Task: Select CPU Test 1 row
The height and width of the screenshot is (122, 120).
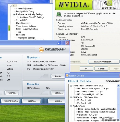Action: (x=84, y=100)
